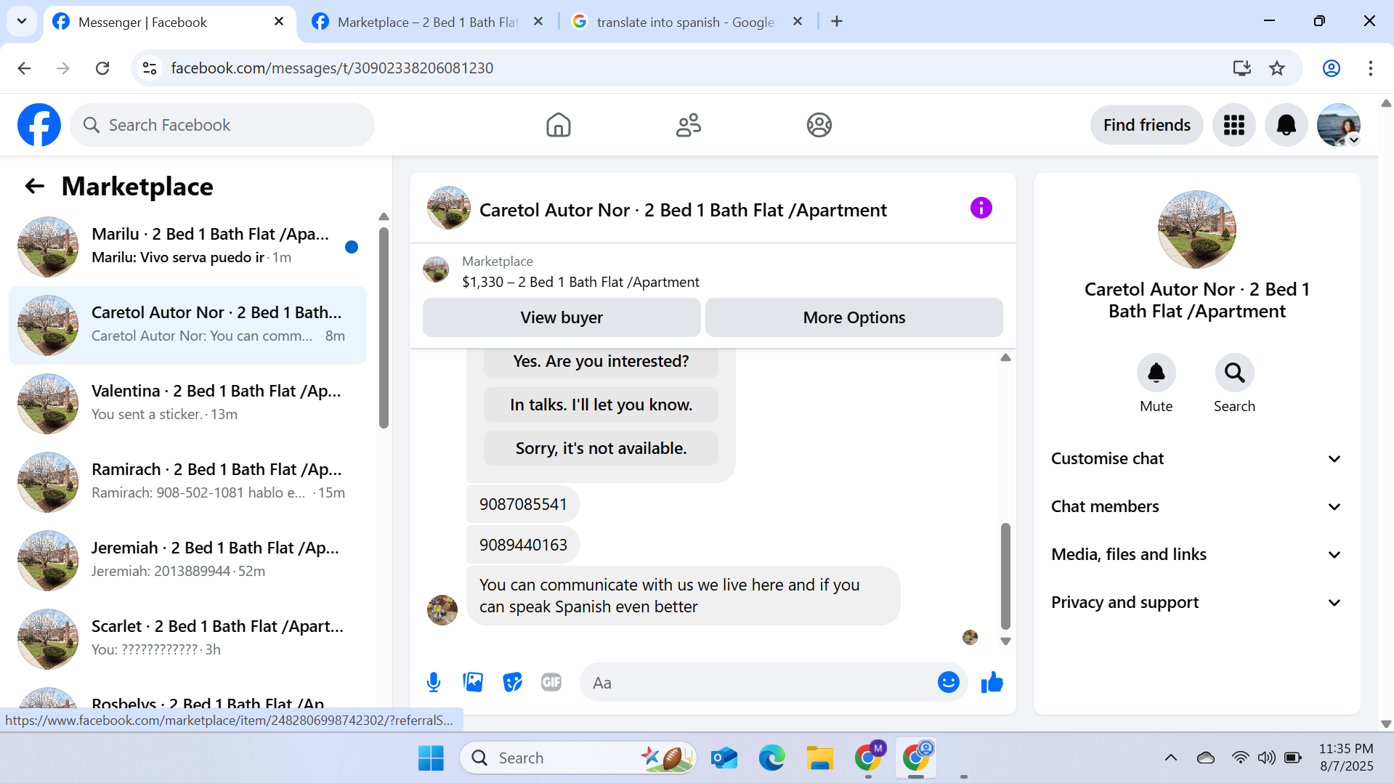Open Chrome three-dot menu

1370,68
